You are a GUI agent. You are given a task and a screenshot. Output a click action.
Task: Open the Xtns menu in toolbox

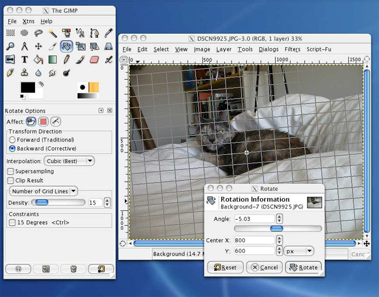[x=29, y=22]
